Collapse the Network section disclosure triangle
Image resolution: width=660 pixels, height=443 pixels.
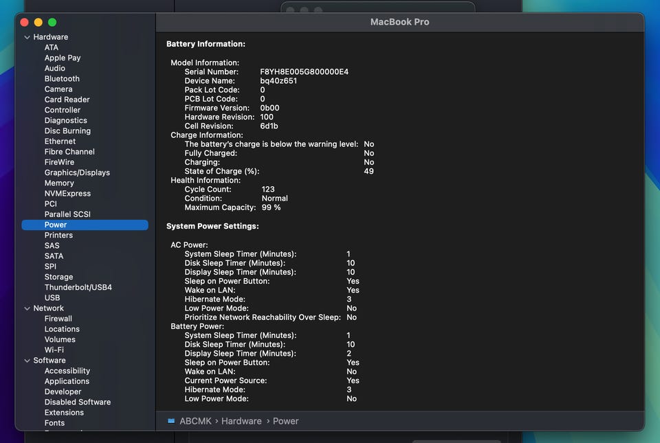tap(27, 308)
